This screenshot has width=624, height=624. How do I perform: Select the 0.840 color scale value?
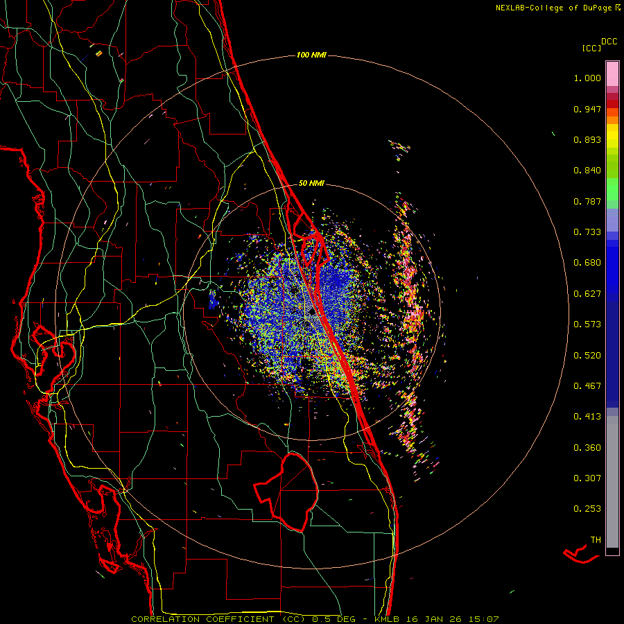587,171
